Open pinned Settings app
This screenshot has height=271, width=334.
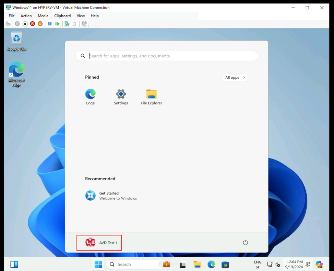[121, 97]
